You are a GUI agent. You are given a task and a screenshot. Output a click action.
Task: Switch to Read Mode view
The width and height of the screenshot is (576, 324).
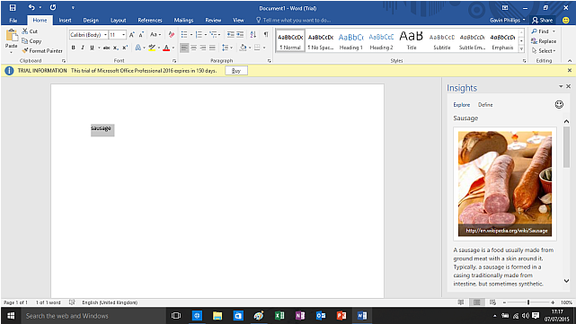pos(461,302)
